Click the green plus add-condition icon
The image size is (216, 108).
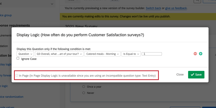click(x=200, y=54)
